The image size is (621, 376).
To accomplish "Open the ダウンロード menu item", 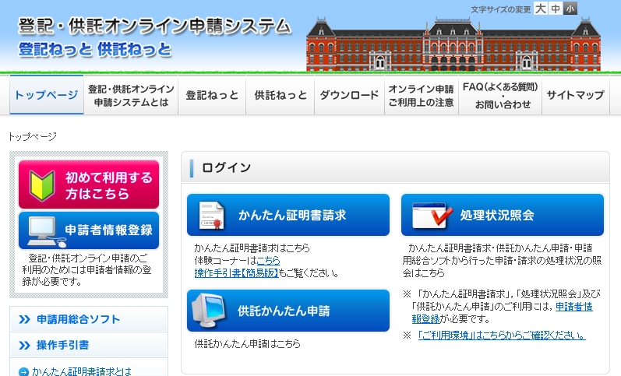I will point(349,96).
